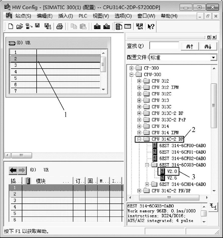Click the New station toolbar icon
The height and width of the screenshot is (238, 223).
11,27
